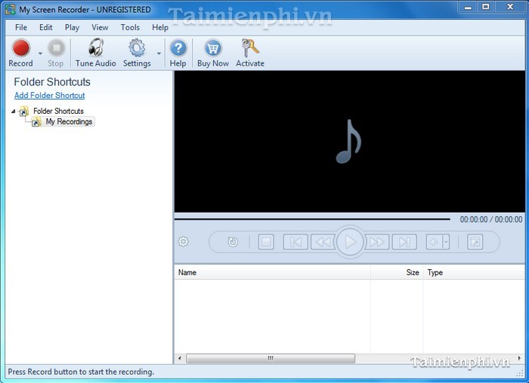Click the player options gear icon
The image size is (529, 383).
183,241
